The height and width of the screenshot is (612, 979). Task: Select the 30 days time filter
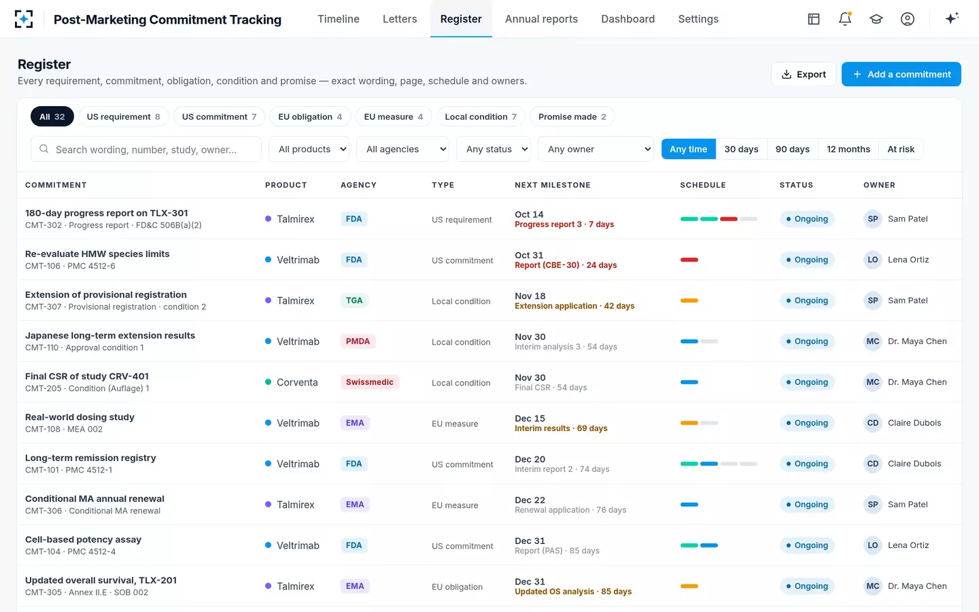741,149
